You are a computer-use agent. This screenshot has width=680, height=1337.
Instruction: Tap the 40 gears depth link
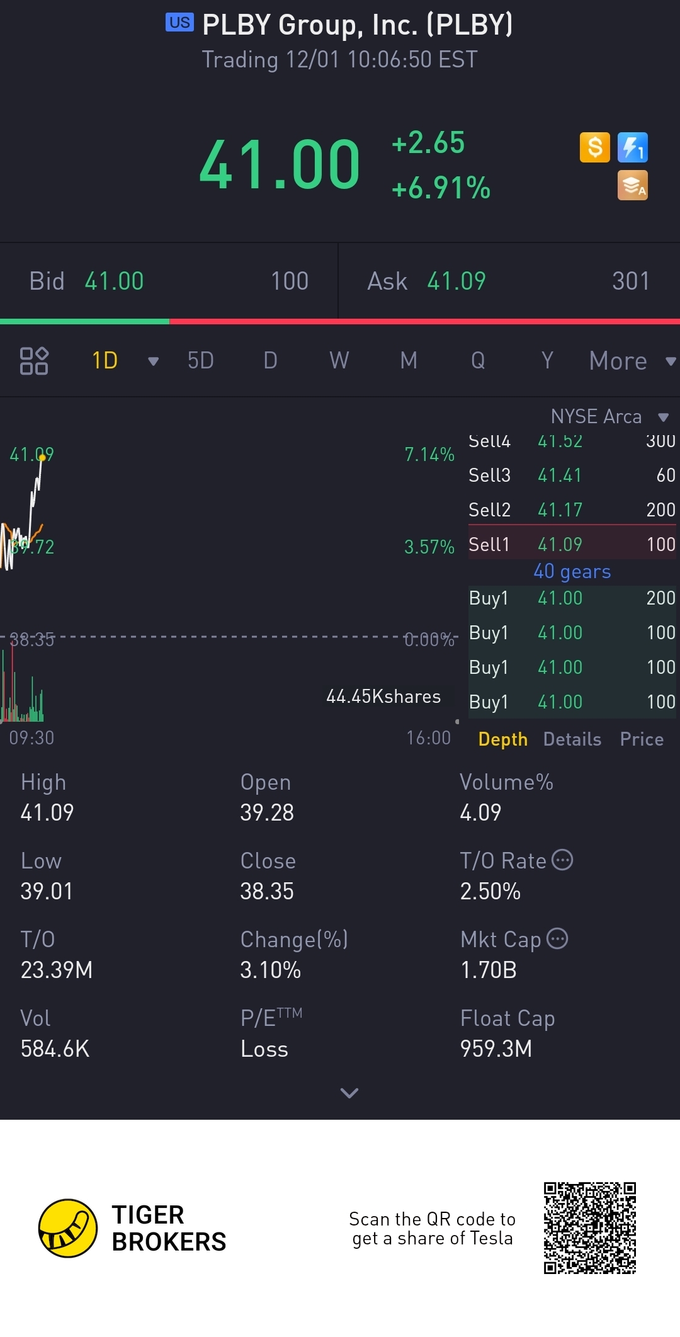(x=572, y=571)
